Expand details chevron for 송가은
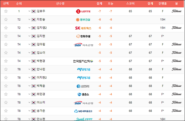The image size is (185, 121). point(29,111)
